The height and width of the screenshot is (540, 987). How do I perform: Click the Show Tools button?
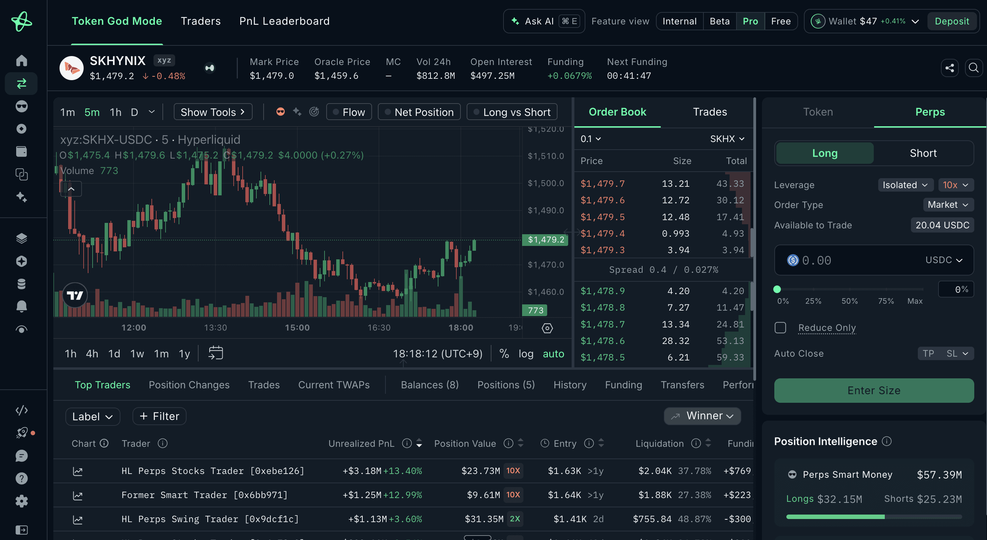tap(213, 112)
